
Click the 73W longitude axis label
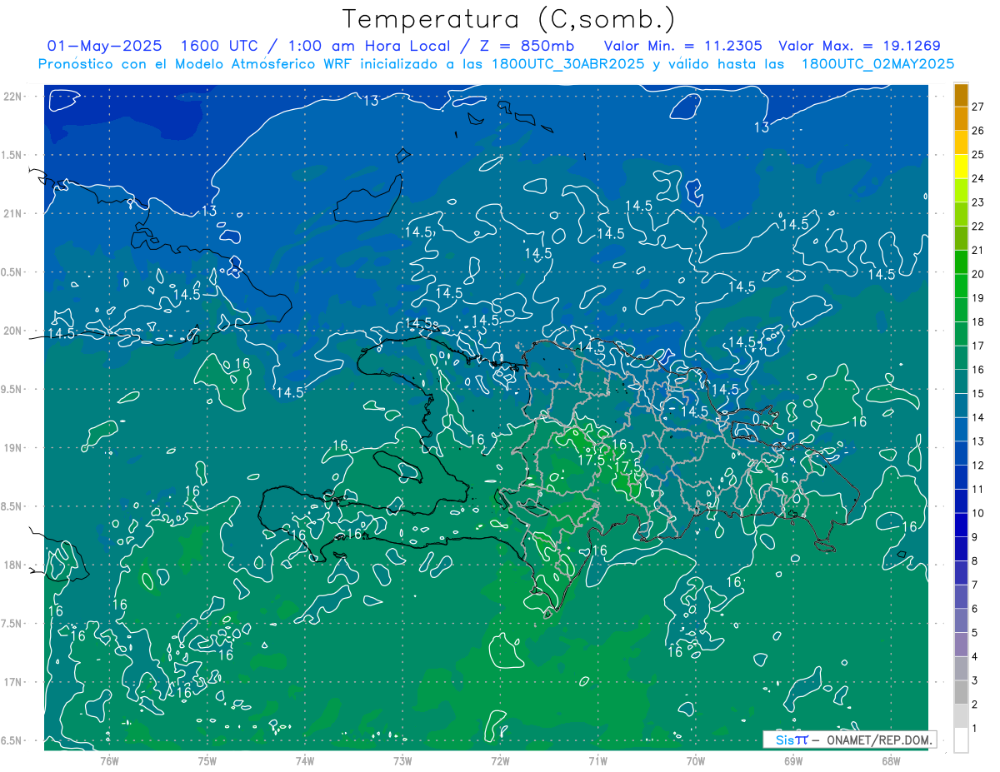pyautogui.click(x=402, y=761)
